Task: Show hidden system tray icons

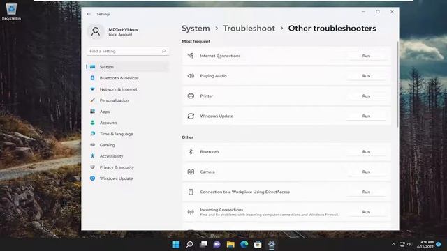Action: click(393, 244)
